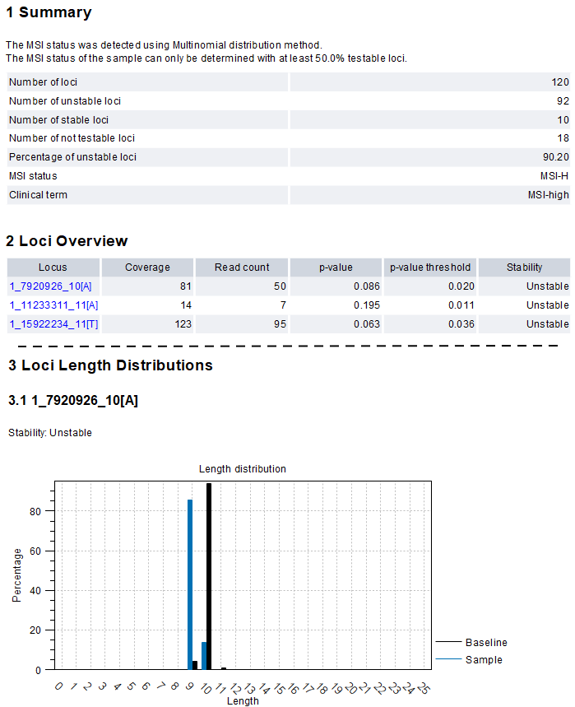The height and width of the screenshot is (707, 575).
Task: Click the 'Number of loci' row label
Action: [44, 82]
